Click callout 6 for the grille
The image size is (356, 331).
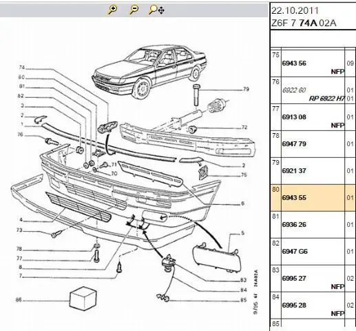pyautogui.click(x=242, y=203)
